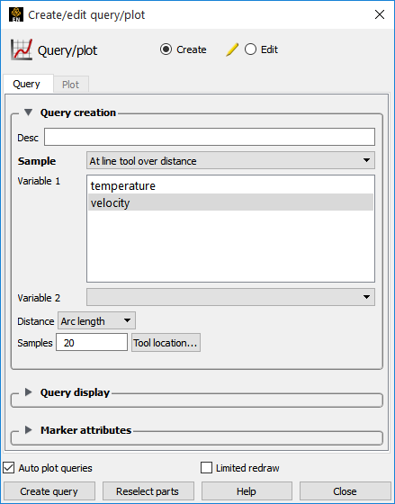The width and height of the screenshot is (395, 504).
Task: Enable the Limited redraw checkbox
Action: pos(206,468)
